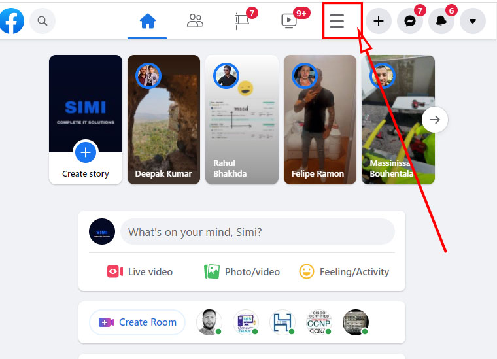Click the plus Create button

pos(379,21)
